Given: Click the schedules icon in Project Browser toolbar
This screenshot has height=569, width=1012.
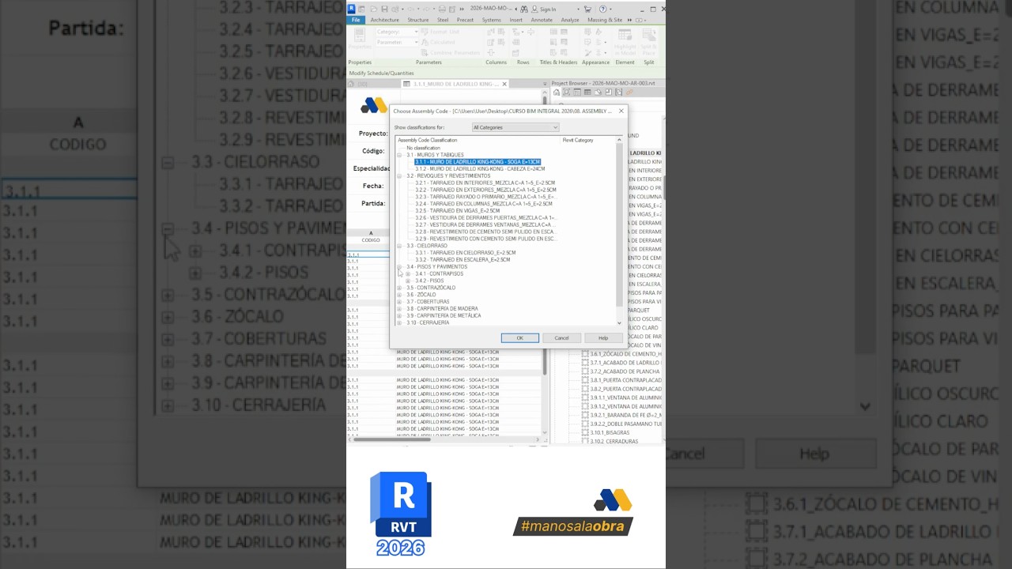Looking at the screenshot, I should (x=587, y=92).
